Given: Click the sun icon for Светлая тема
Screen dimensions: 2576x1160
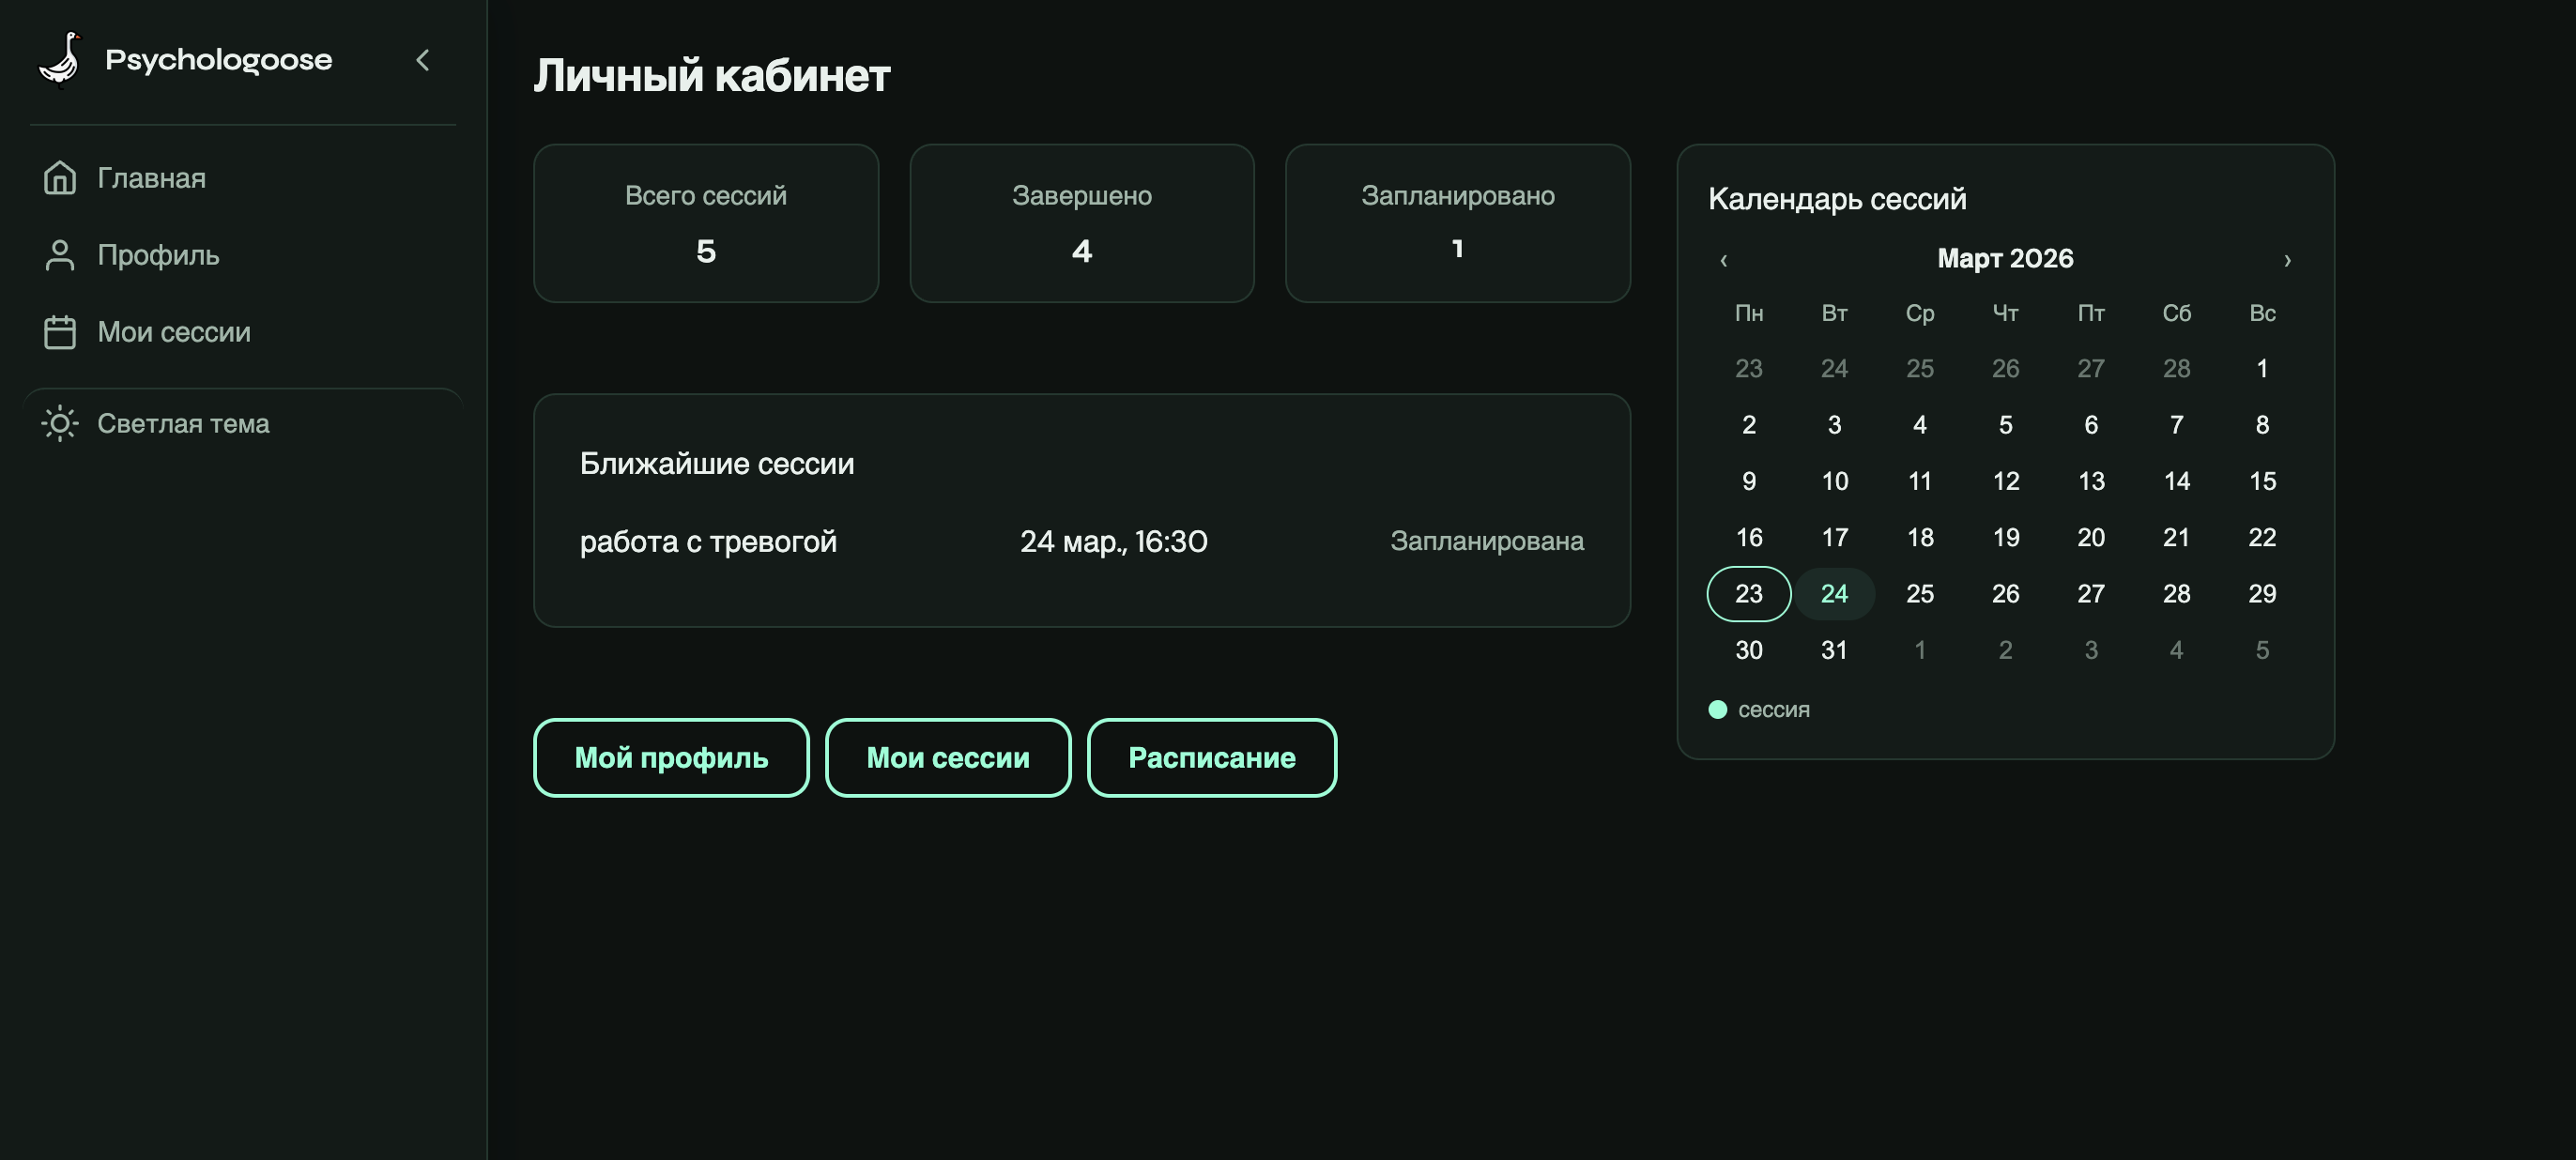Looking at the screenshot, I should click(x=60, y=423).
